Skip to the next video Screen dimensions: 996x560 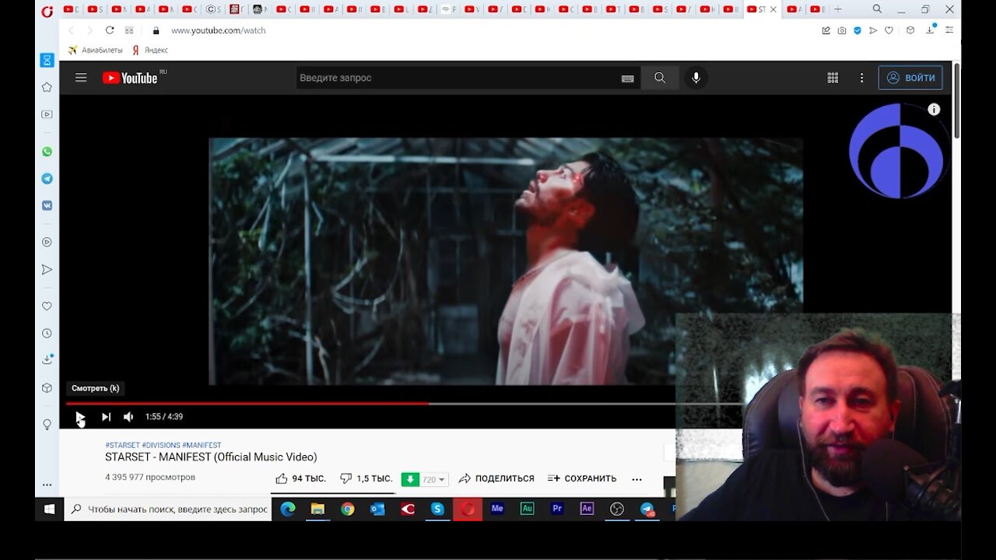[x=106, y=417]
